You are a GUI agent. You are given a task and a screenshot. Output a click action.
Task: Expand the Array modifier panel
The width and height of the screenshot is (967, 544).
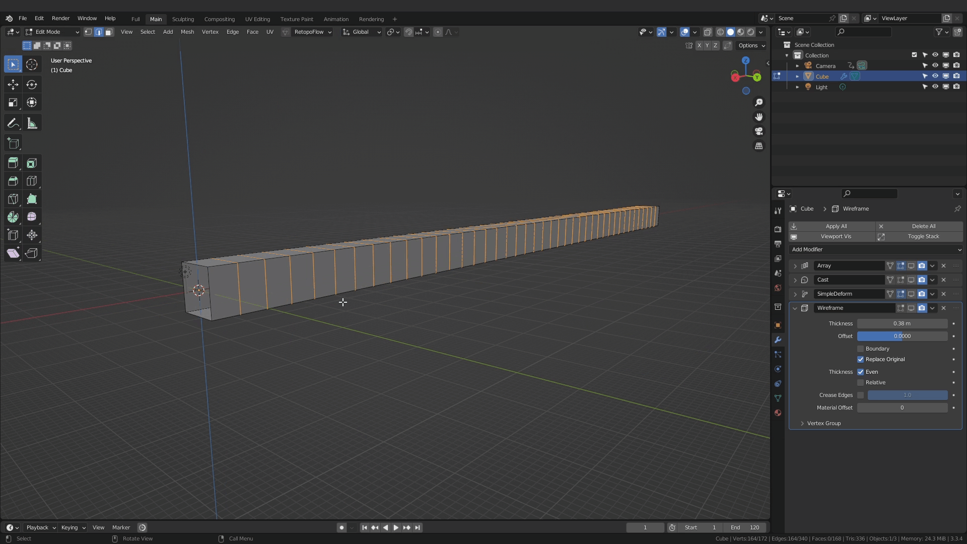click(x=795, y=265)
